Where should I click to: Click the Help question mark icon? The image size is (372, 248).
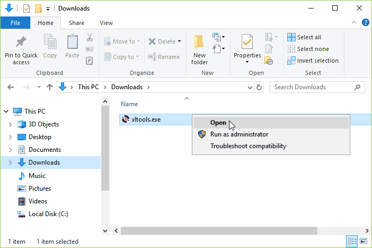(x=365, y=23)
